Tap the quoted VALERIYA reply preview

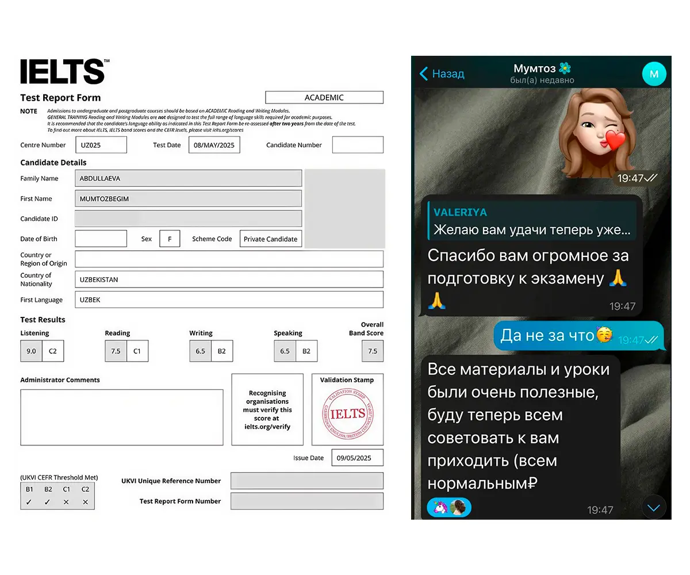pos(532,221)
